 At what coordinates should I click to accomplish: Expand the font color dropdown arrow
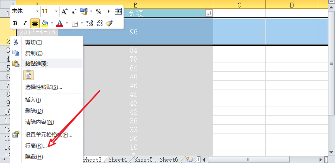pyautogui.click(x=67, y=23)
